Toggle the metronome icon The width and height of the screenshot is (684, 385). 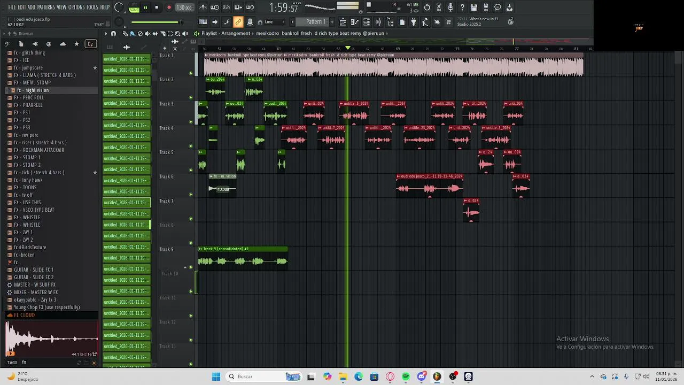pos(203,7)
